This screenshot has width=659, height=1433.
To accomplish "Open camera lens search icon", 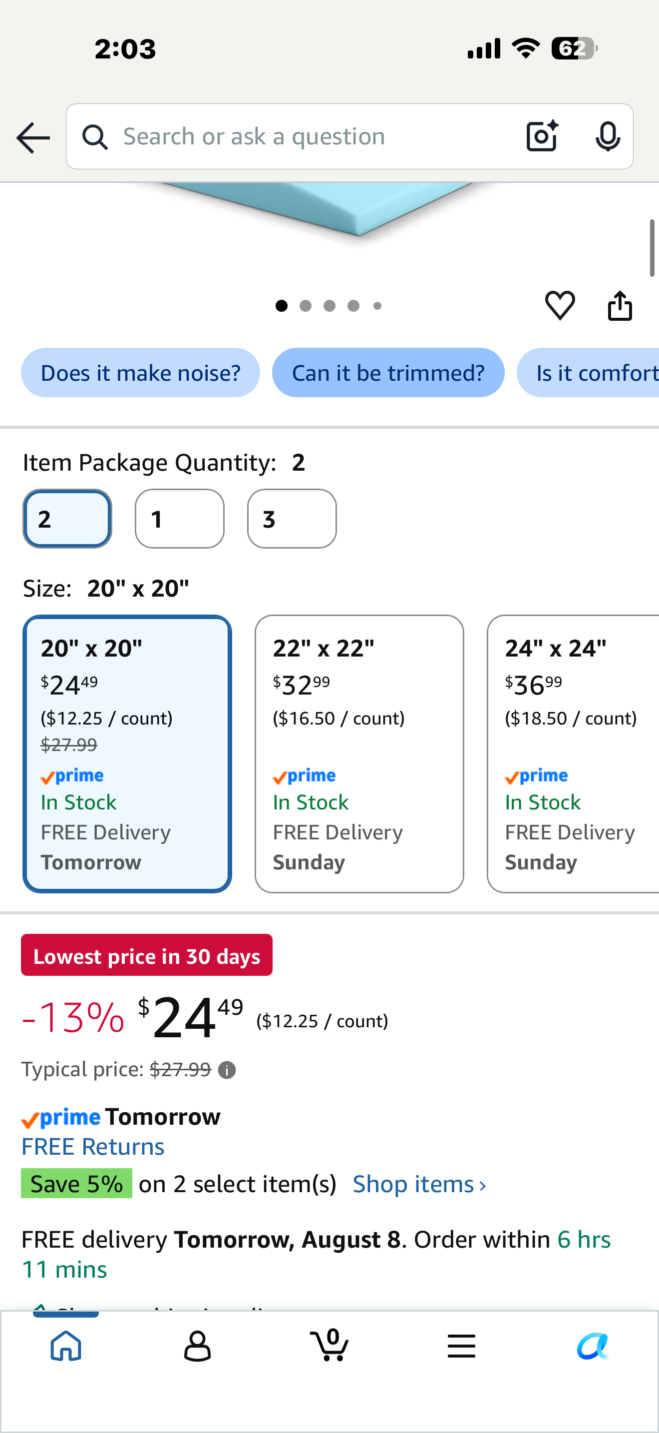I will coord(542,136).
